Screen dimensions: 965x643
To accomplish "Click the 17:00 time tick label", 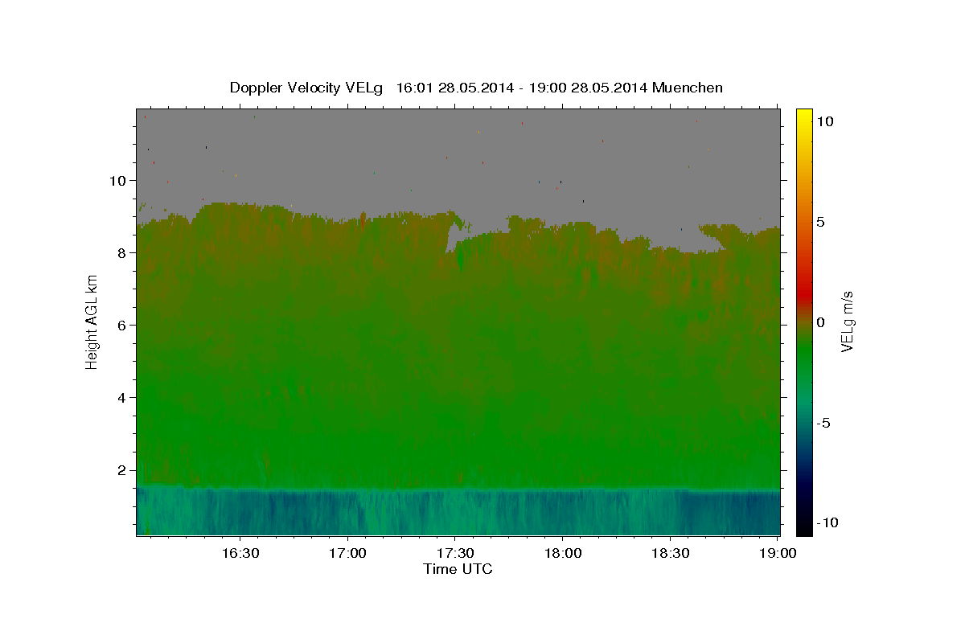I will [x=347, y=553].
